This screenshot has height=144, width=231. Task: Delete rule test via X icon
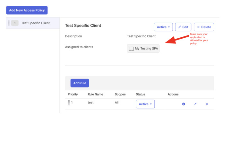(x=207, y=104)
